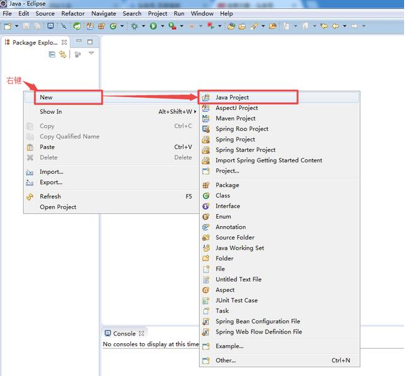Toggle Link with Editor in Package Explorer
Image resolution: width=406 pixels, height=376 pixels.
point(63,54)
